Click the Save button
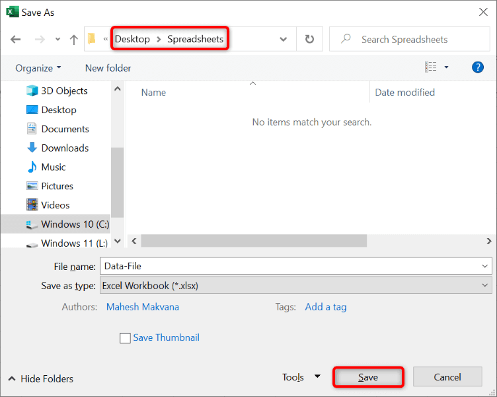This screenshot has width=497, height=397. pos(368,377)
